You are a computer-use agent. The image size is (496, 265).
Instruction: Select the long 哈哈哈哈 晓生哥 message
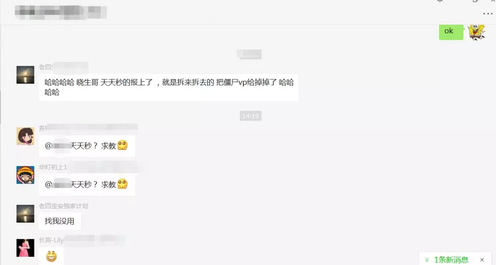[169, 87]
